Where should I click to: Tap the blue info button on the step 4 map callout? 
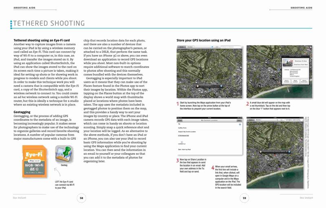tap(289, 152)
